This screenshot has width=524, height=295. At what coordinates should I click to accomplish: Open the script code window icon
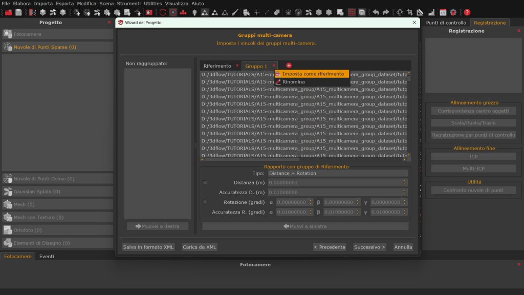click(x=443, y=13)
